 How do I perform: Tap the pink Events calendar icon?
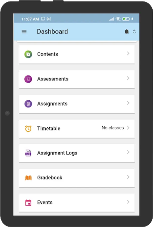point(28,203)
